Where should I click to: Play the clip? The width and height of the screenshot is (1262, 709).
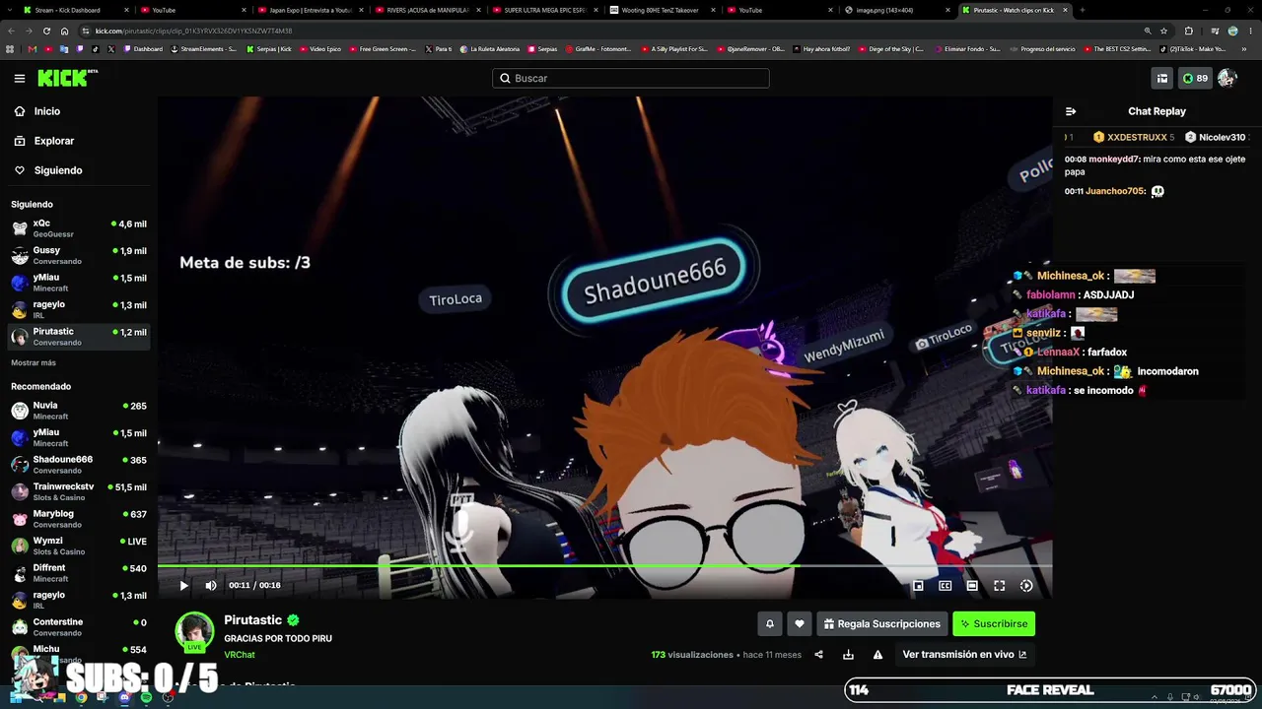[x=183, y=585]
